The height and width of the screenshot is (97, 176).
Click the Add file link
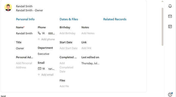(x=64, y=86)
